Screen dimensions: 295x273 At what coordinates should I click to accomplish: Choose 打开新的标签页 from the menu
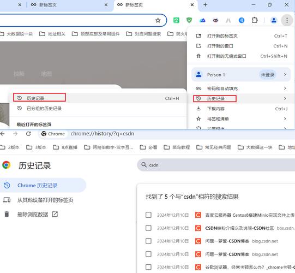tap(241, 36)
